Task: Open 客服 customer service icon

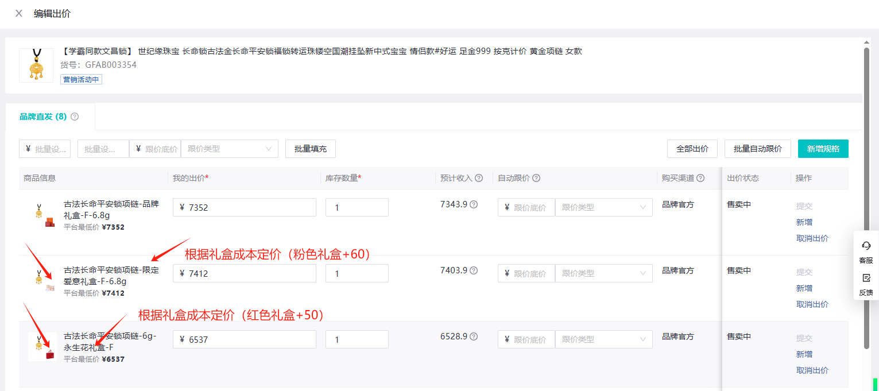Action: click(866, 251)
